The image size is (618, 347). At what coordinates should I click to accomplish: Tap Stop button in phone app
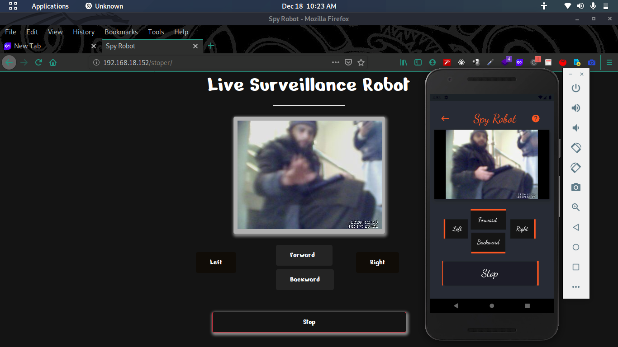click(x=490, y=273)
